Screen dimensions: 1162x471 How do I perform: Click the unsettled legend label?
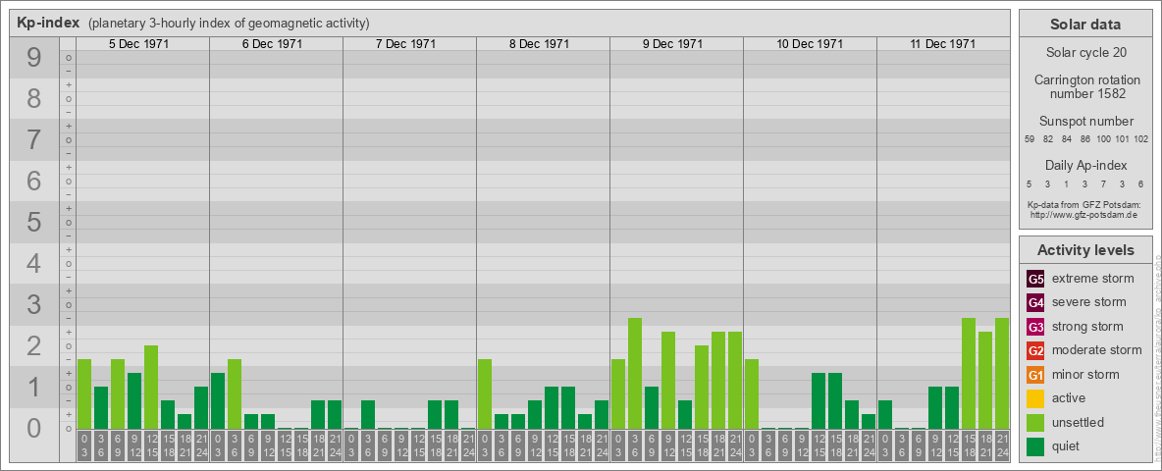pyautogui.click(x=1079, y=422)
